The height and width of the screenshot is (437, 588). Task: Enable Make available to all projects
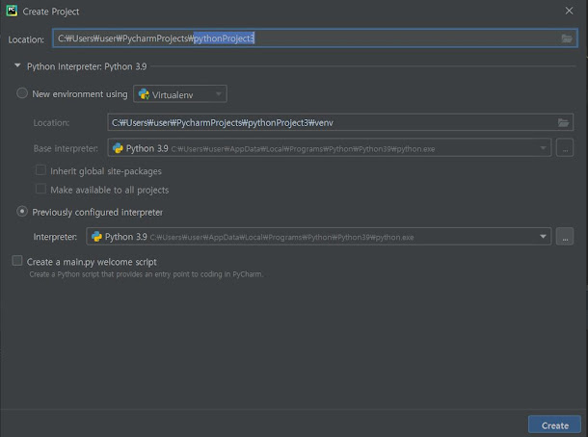pyautogui.click(x=40, y=189)
